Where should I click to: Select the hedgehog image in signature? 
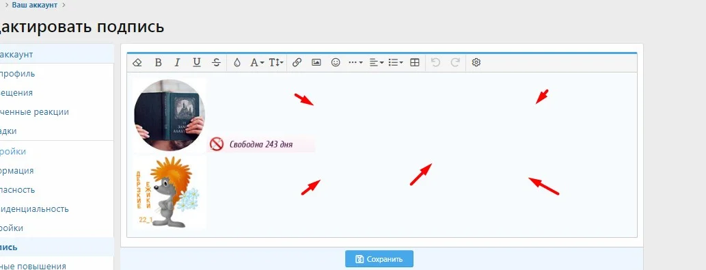click(x=169, y=192)
